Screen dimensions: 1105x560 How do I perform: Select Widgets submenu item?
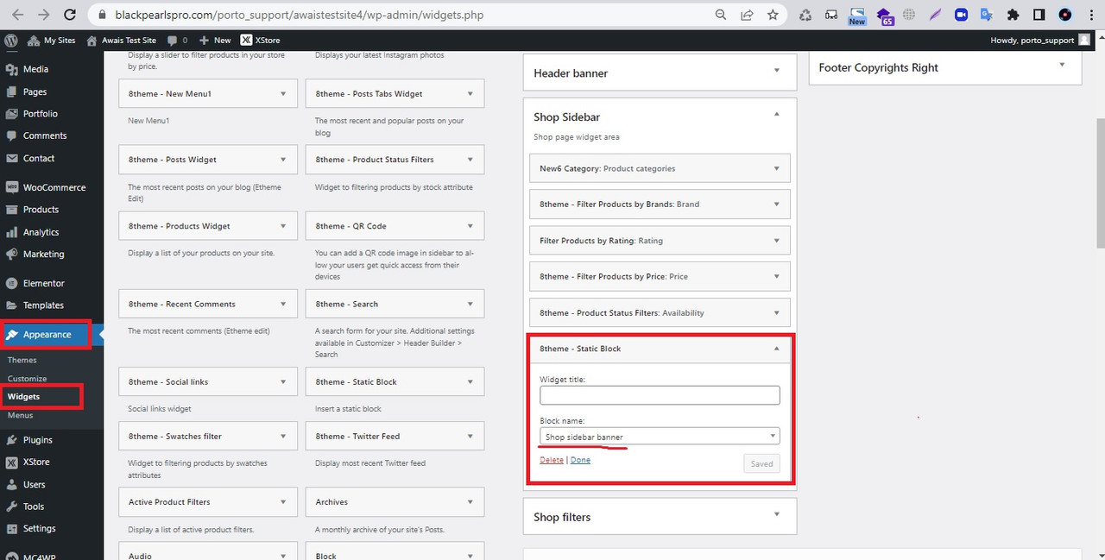23,397
